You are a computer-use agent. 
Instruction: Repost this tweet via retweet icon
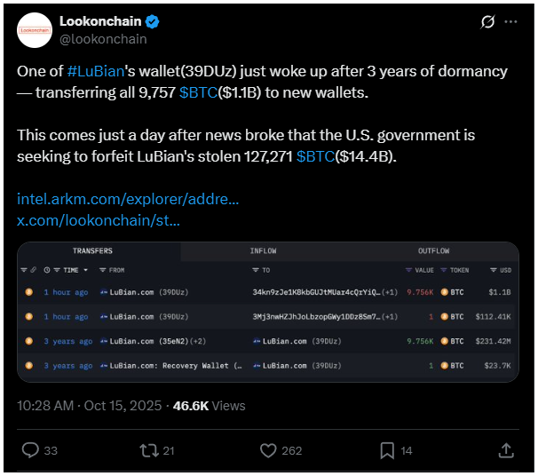click(x=149, y=450)
